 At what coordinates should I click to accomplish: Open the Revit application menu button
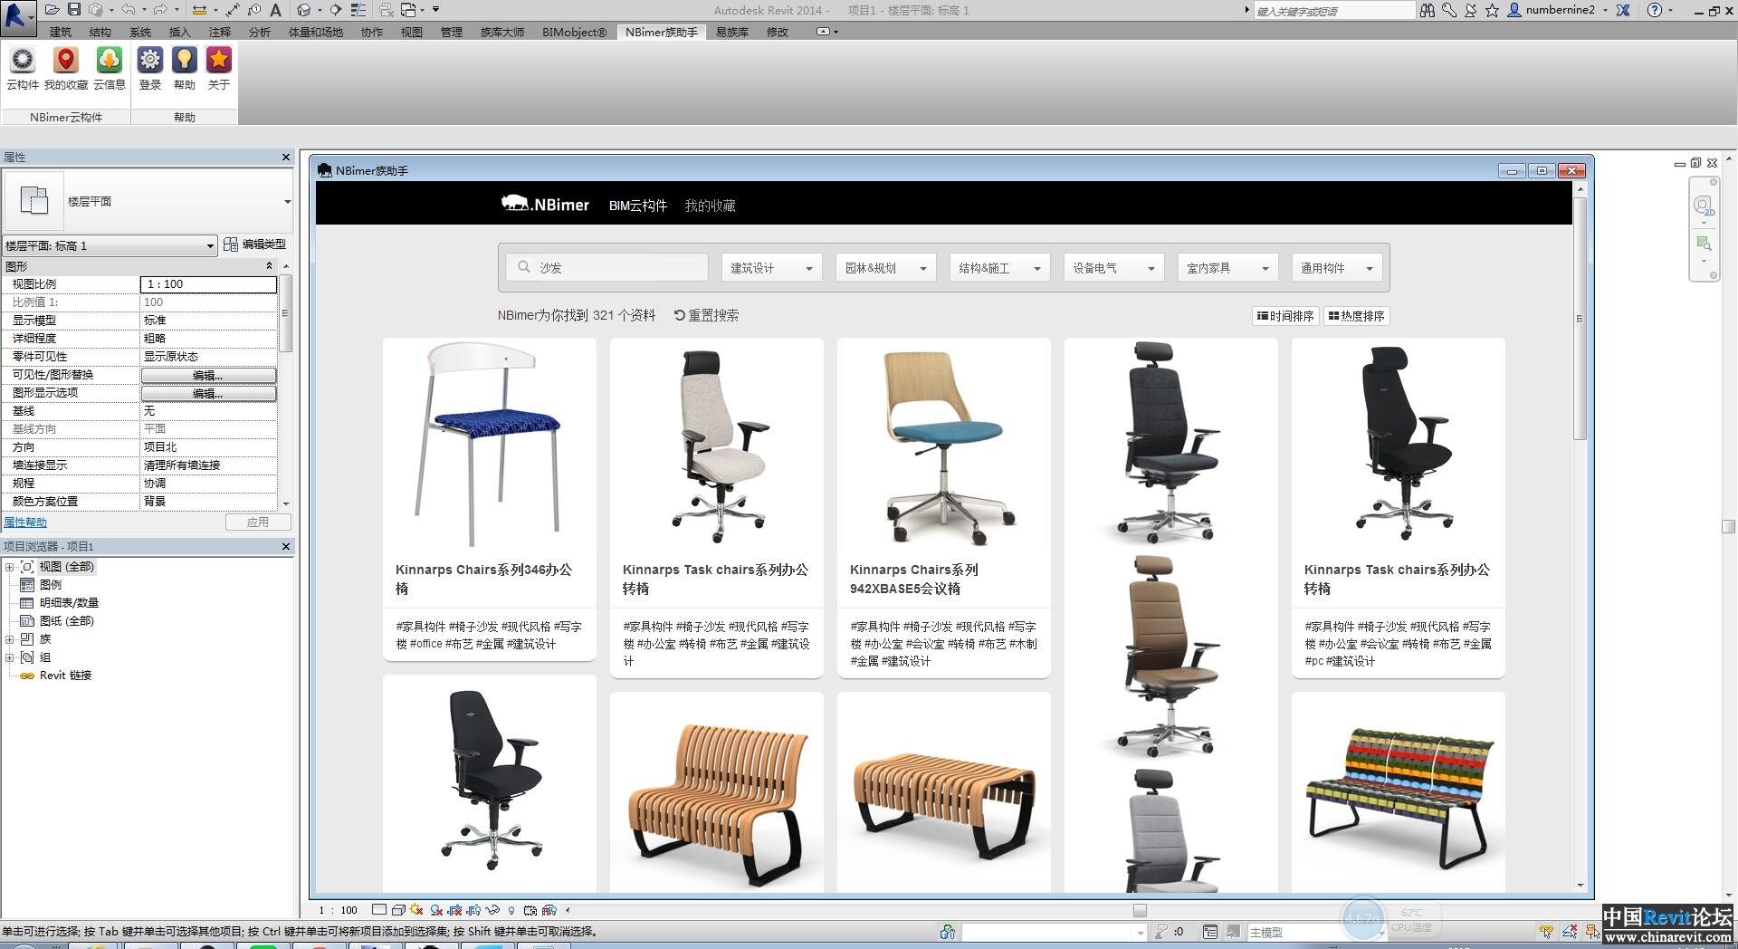click(17, 17)
